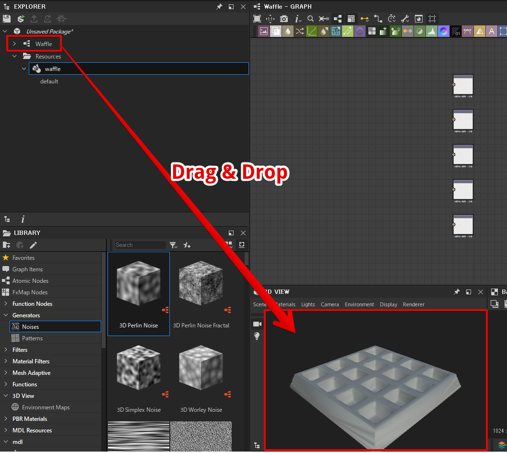Click the Library search field

click(140, 245)
